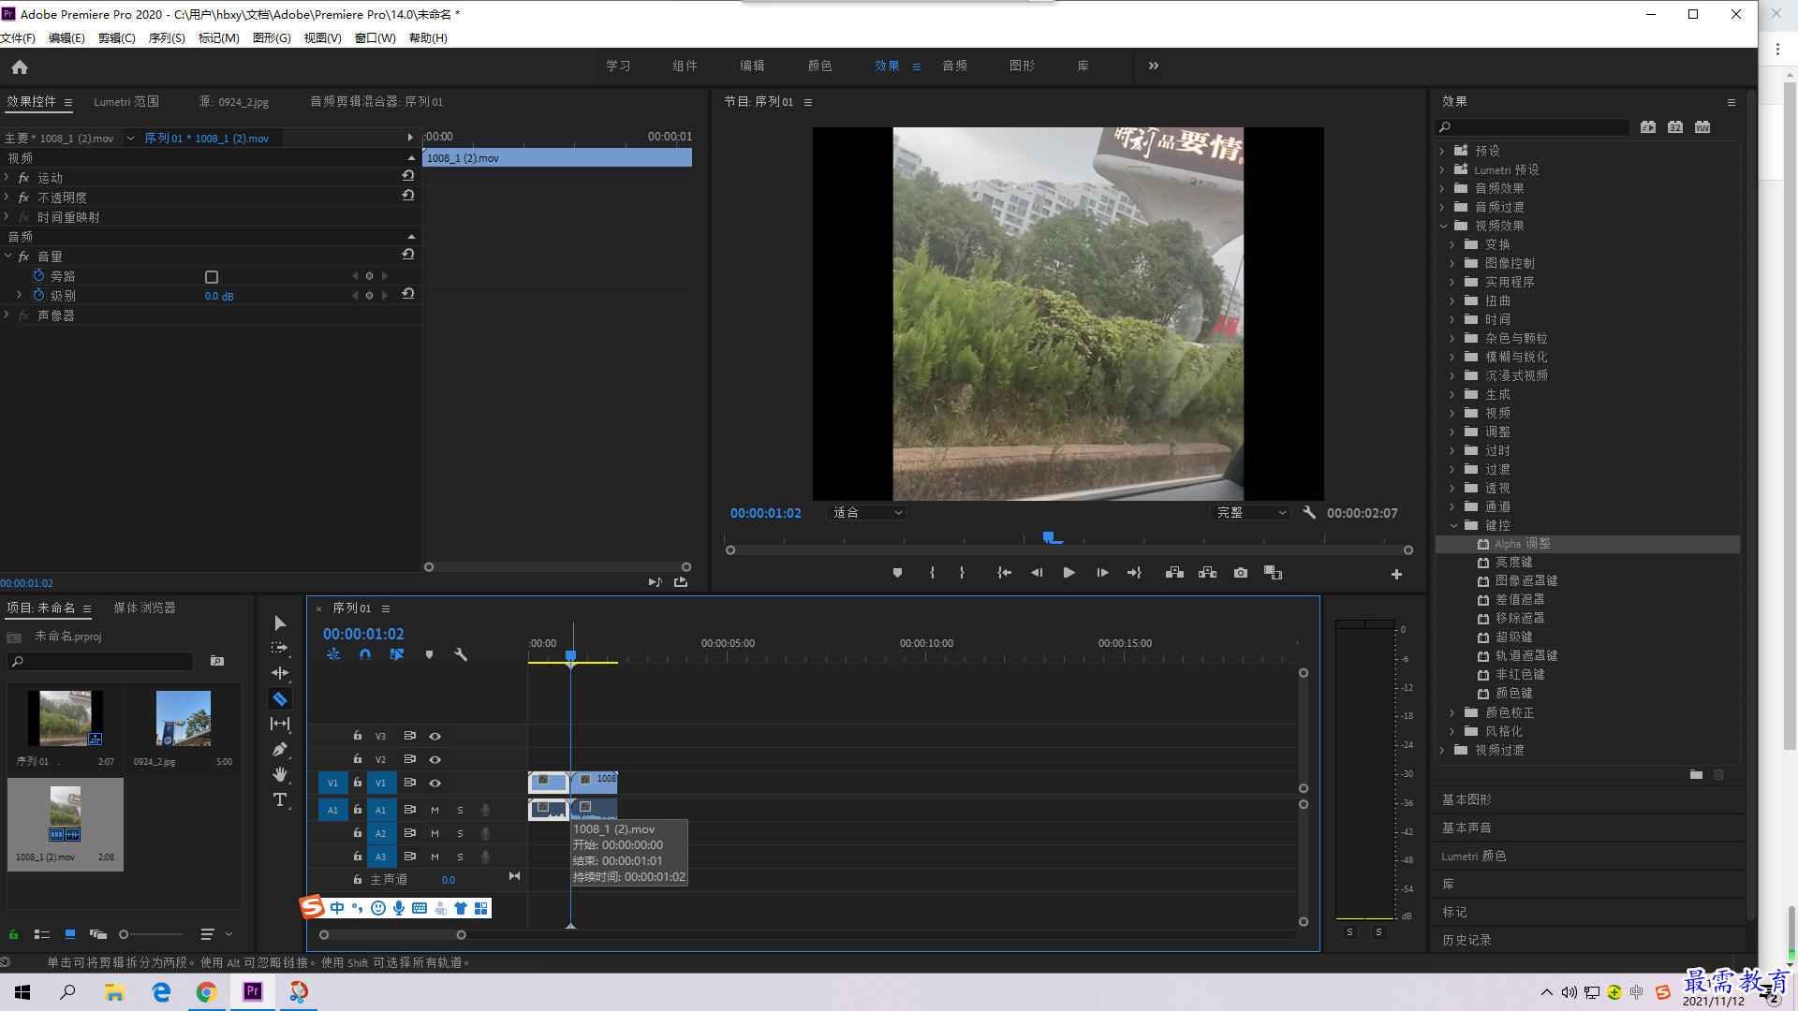Select the Ultra Key effect
This screenshot has width=1798, height=1011.
1513,637
